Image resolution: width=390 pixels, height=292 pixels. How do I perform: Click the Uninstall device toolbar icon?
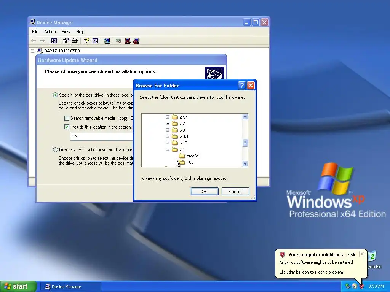click(128, 41)
